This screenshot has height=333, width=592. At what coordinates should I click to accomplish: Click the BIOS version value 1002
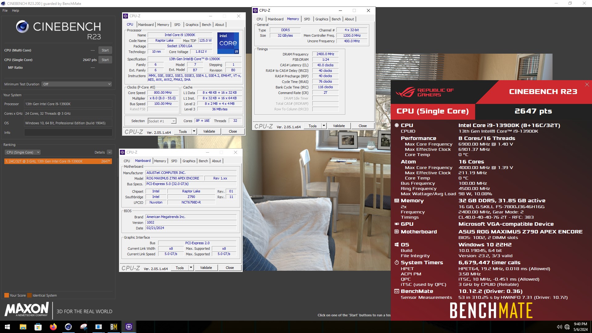tap(191, 223)
